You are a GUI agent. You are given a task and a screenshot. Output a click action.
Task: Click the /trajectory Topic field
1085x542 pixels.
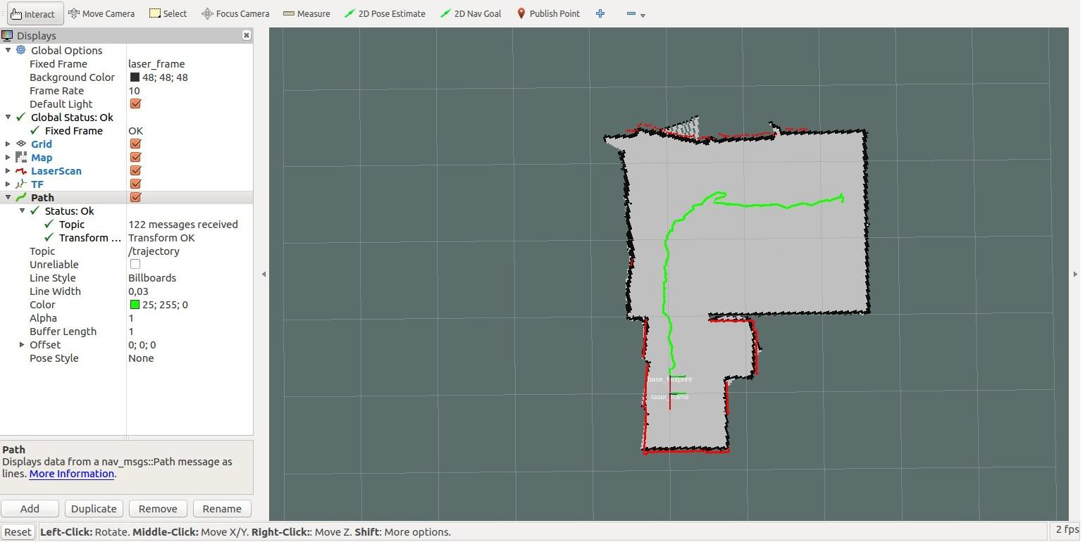(154, 251)
